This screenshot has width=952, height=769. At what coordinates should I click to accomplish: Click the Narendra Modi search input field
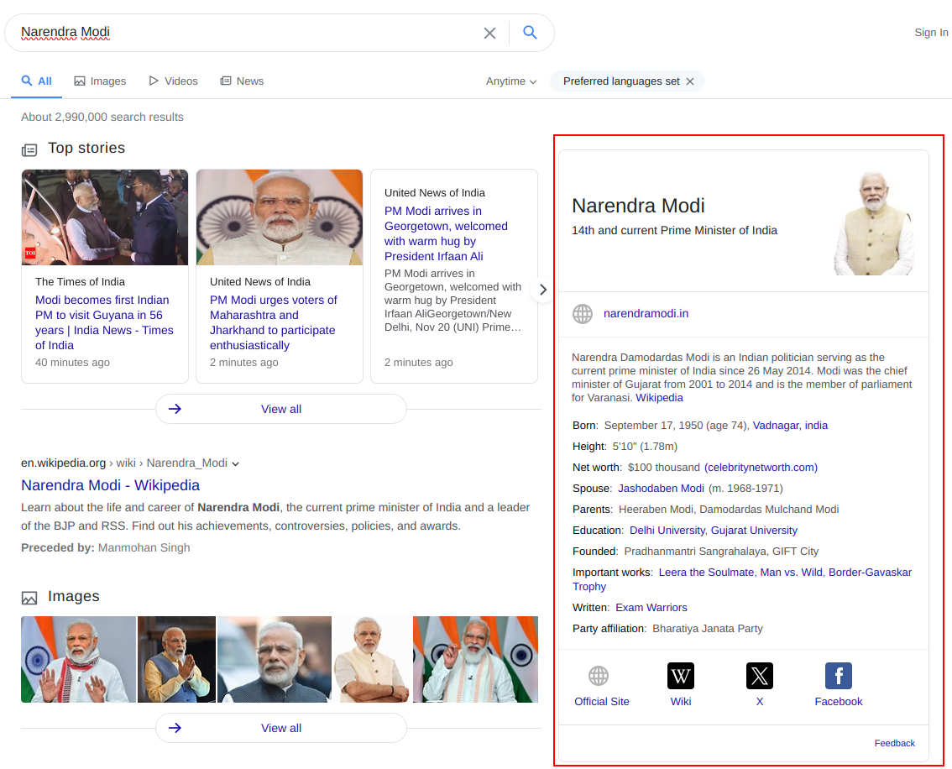coord(246,32)
